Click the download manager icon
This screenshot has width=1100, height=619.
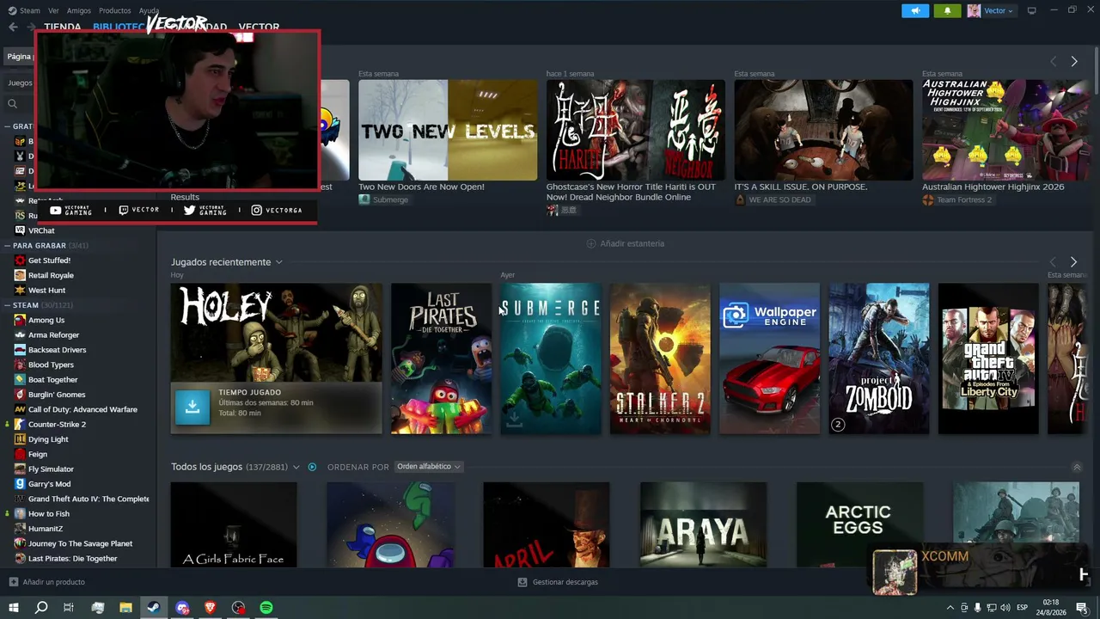pyautogui.click(x=522, y=582)
